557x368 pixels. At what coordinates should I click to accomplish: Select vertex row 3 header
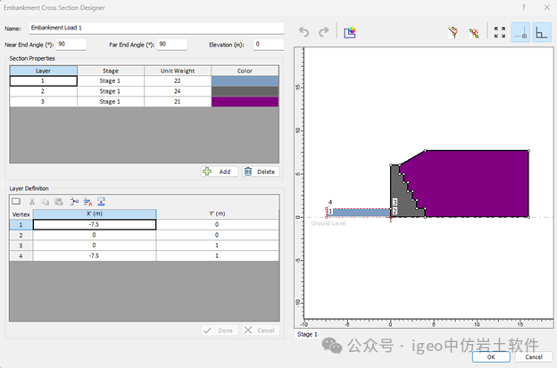pyautogui.click(x=21, y=246)
